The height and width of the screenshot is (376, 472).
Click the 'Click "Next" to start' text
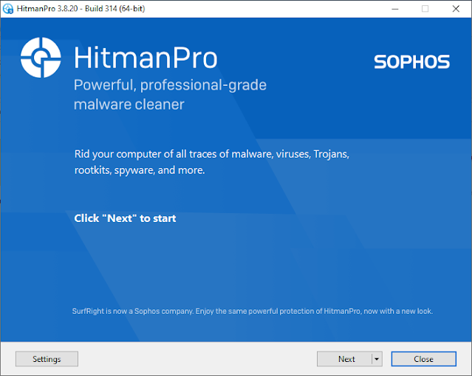(125, 218)
